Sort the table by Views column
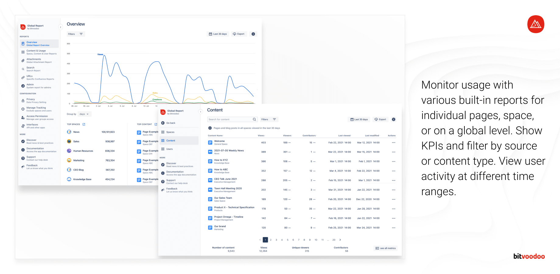The height and width of the screenshot is (274, 560). (x=262, y=135)
